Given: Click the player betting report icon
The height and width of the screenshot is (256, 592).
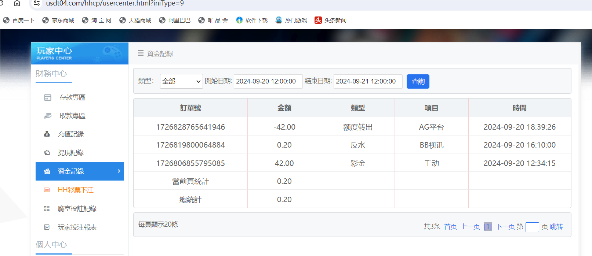Looking at the screenshot, I should pos(47,227).
